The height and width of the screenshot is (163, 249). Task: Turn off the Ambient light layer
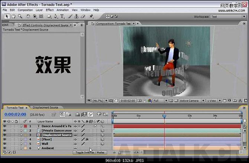coord(4,148)
